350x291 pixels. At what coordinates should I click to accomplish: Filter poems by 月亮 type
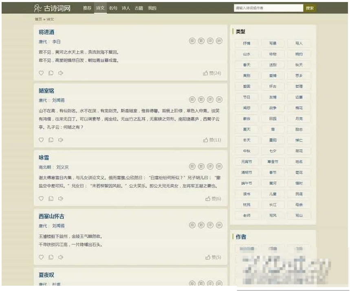[299, 119]
